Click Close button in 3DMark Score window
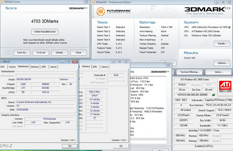Viewport: 233px width, 151px height. [78, 53]
